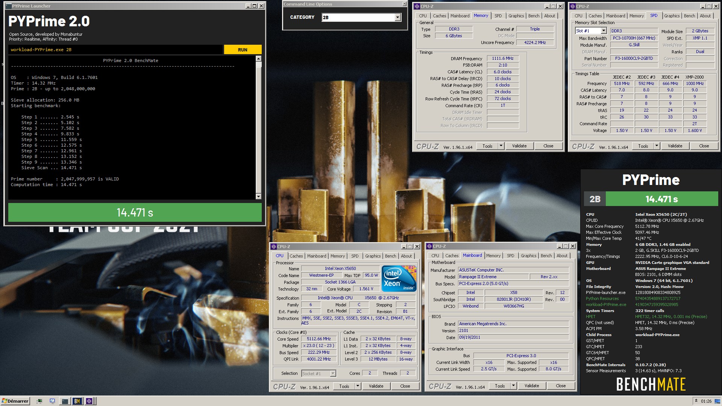Click Validate in CPU-Z SPD window
722x406 pixels.
coord(675,146)
